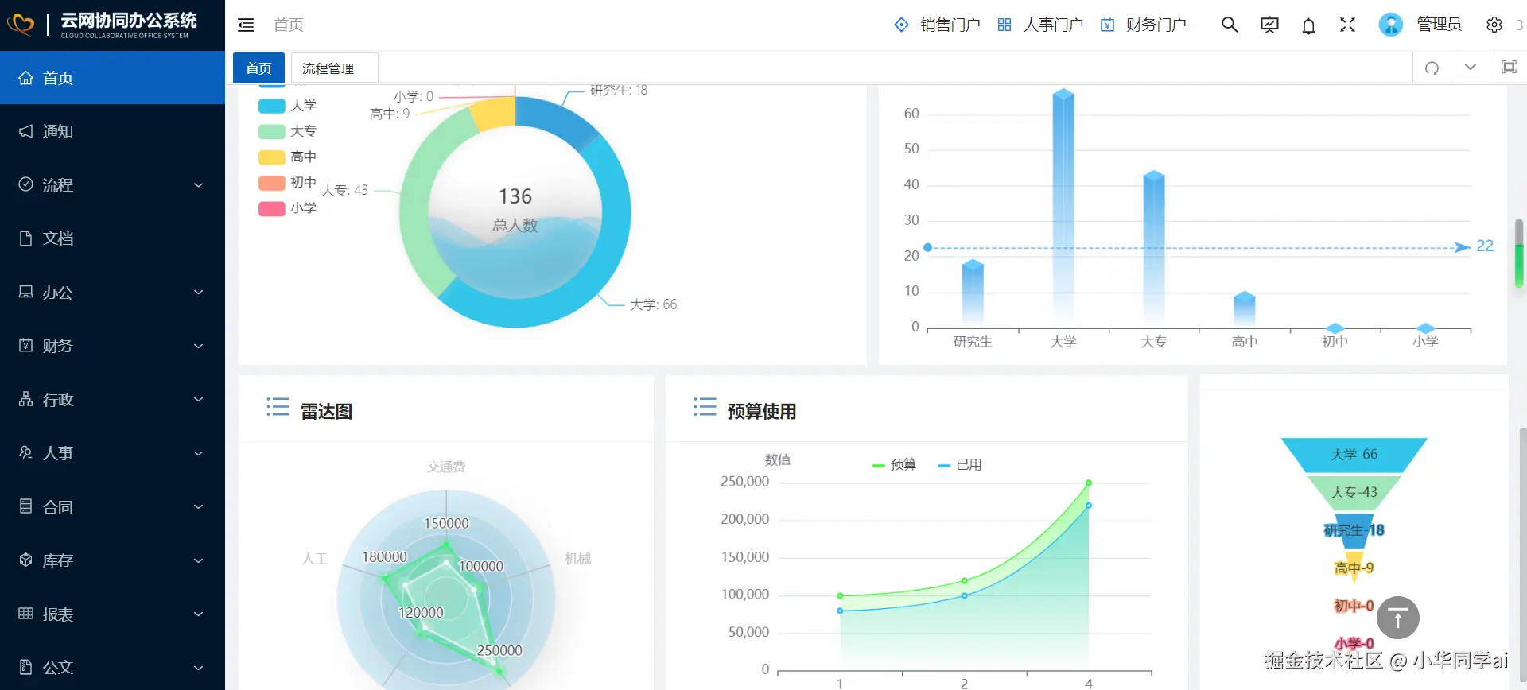Maximize the content area with the frame icon

tap(1509, 68)
